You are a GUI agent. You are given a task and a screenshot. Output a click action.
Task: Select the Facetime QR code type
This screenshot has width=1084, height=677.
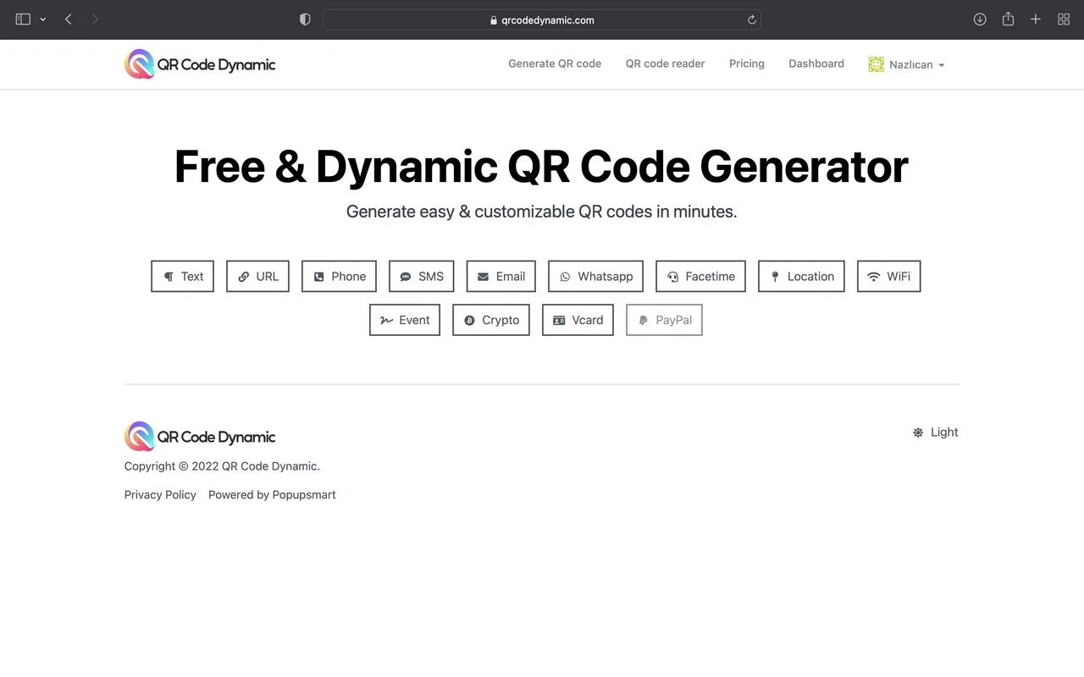(700, 276)
